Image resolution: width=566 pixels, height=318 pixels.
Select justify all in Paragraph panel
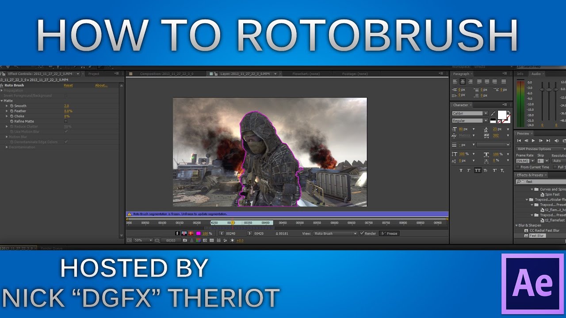(504, 82)
